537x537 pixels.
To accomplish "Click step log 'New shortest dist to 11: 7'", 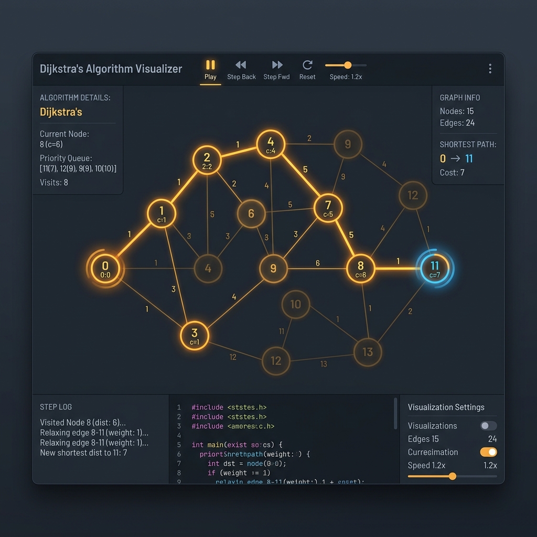I will 83,453.
